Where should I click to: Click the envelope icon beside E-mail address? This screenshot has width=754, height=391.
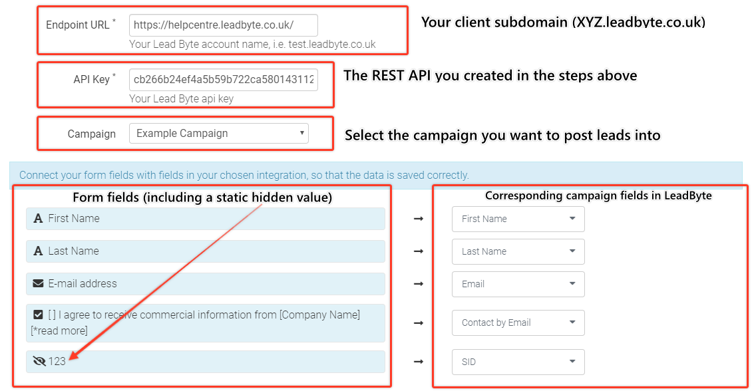[38, 284]
